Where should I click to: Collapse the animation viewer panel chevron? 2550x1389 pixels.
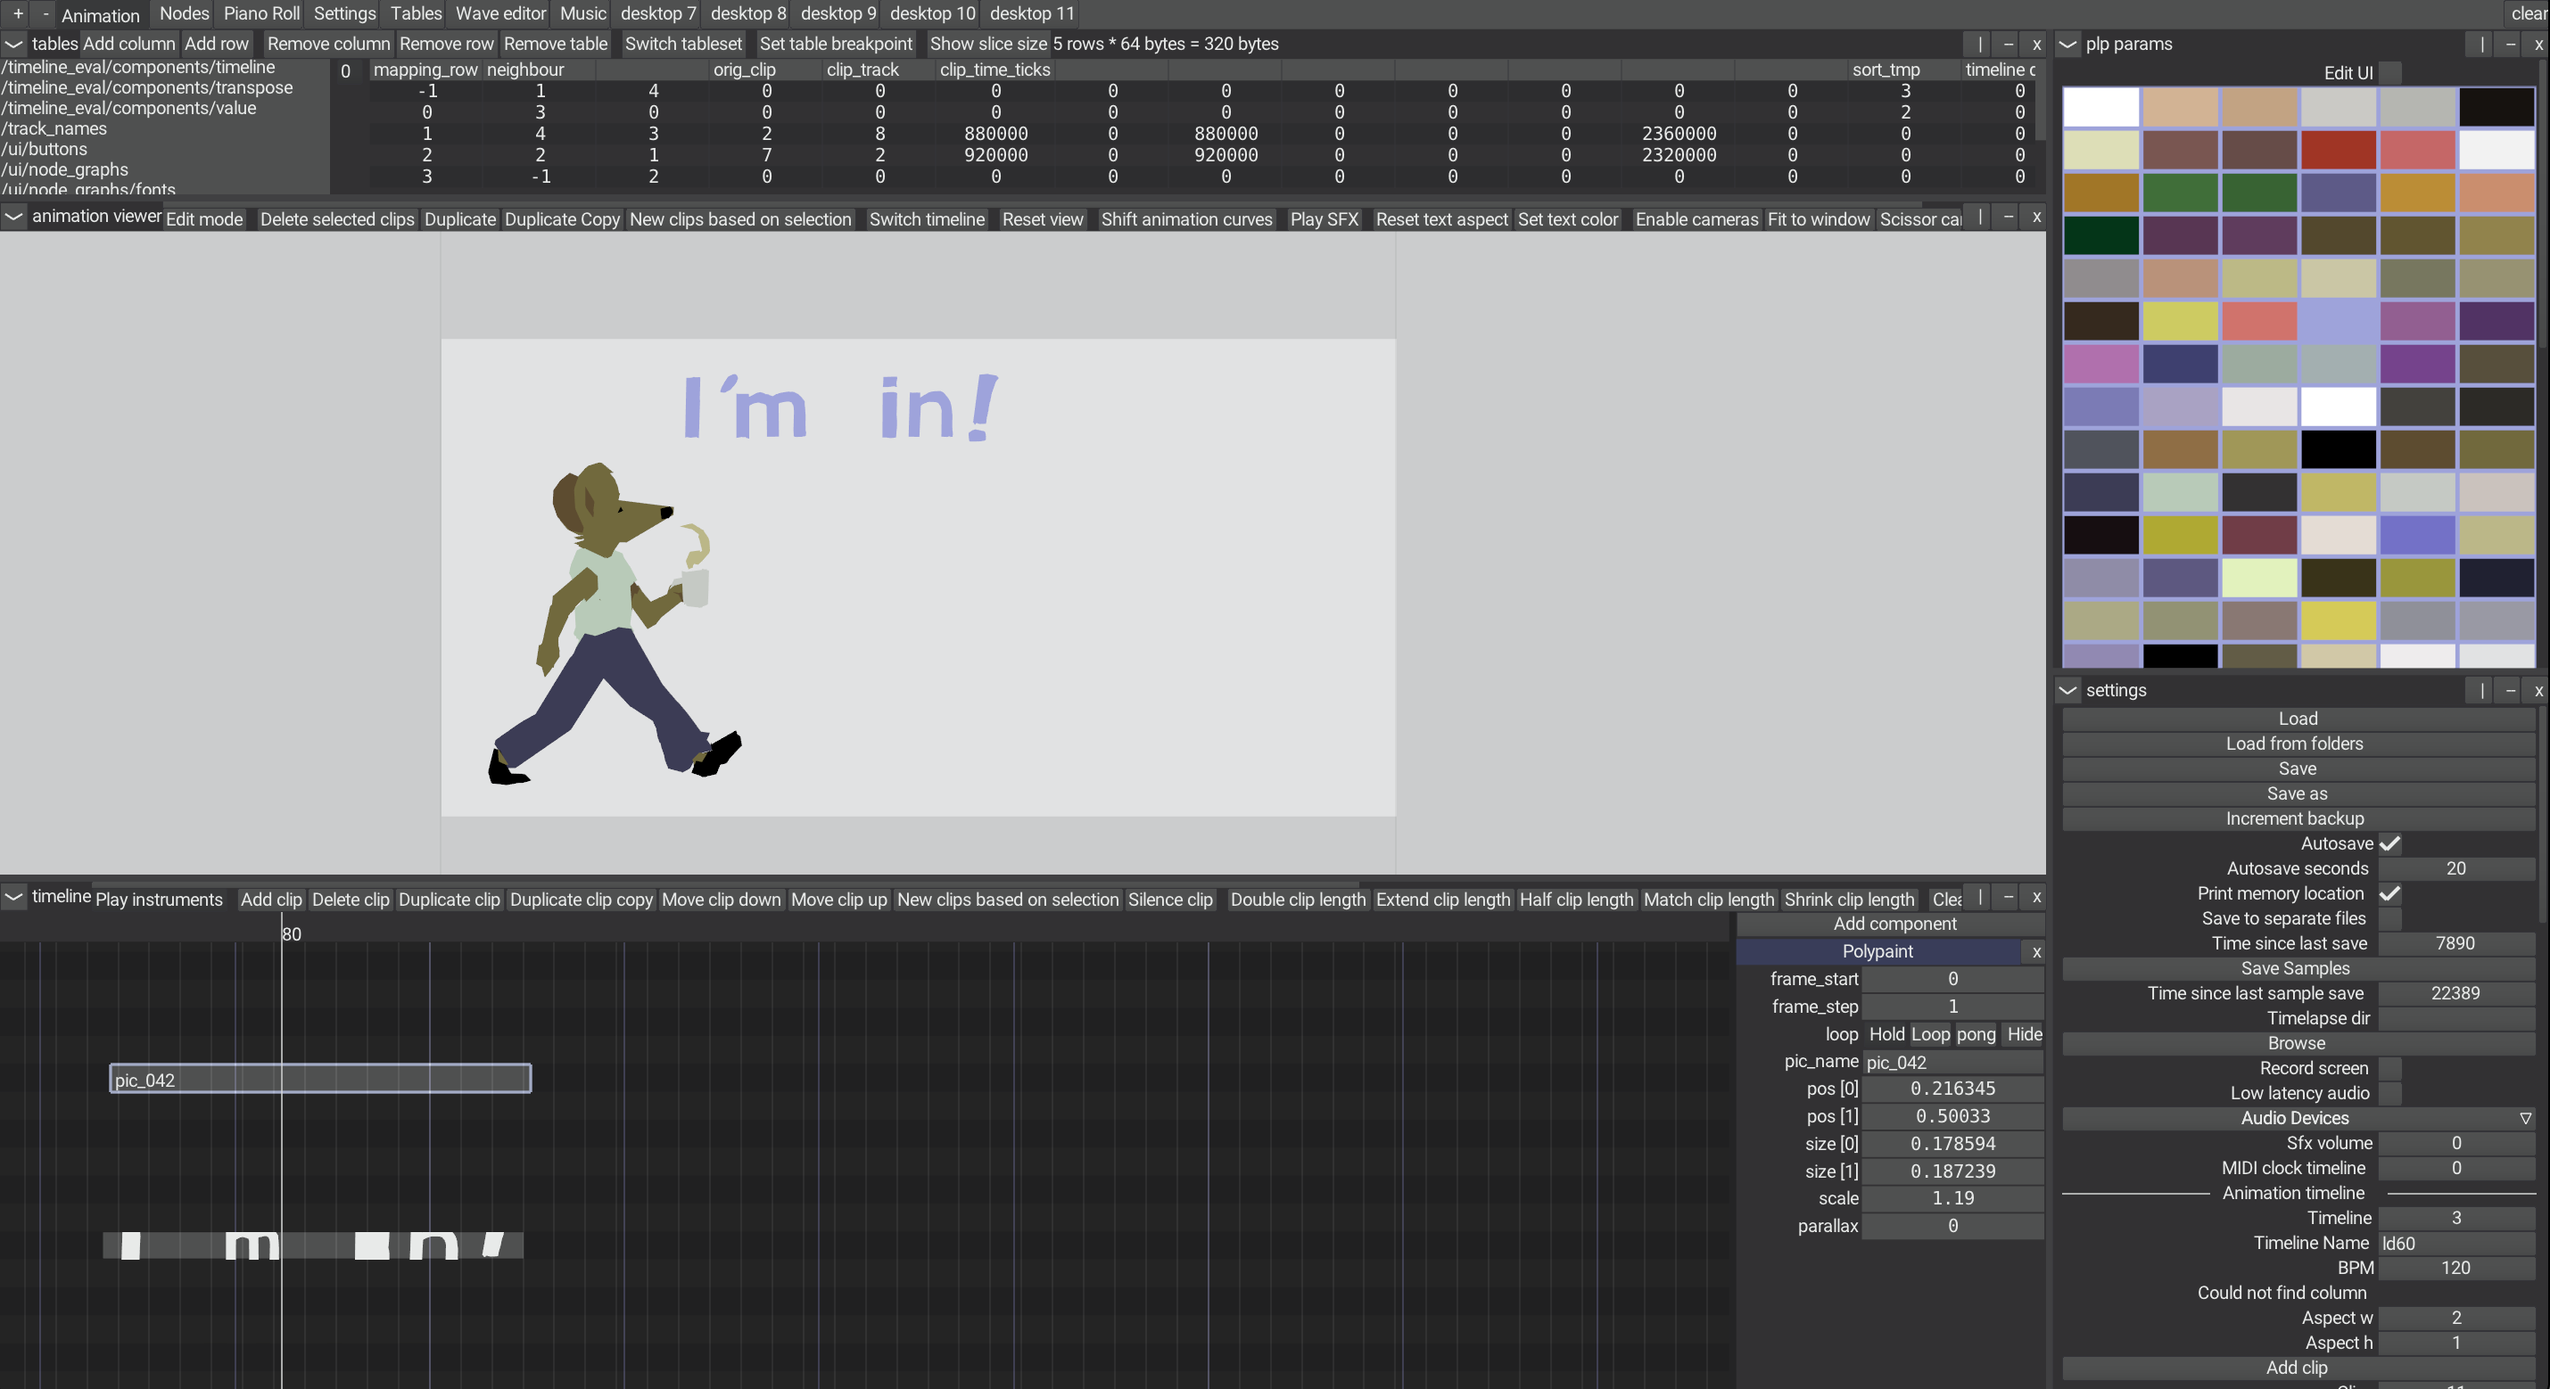tap(14, 217)
